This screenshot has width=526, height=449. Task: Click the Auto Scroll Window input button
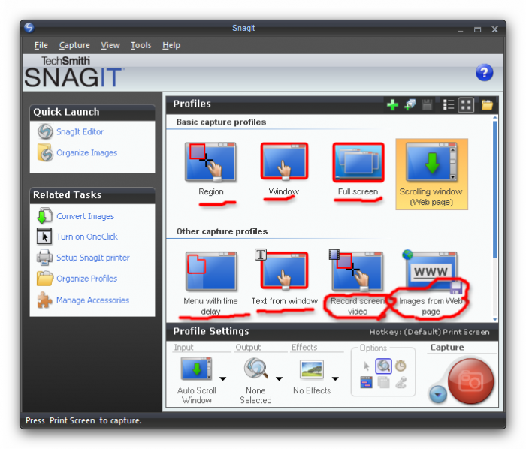pyautogui.click(x=197, y=381)
